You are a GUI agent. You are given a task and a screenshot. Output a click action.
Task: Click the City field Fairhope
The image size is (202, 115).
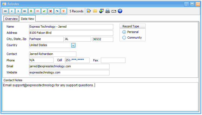coord(46,39)
